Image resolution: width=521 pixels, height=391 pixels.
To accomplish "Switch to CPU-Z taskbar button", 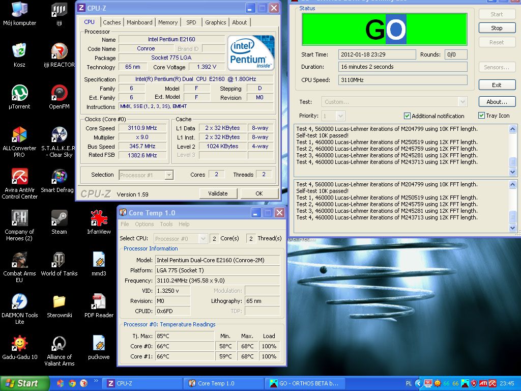I will pos(142,383).
